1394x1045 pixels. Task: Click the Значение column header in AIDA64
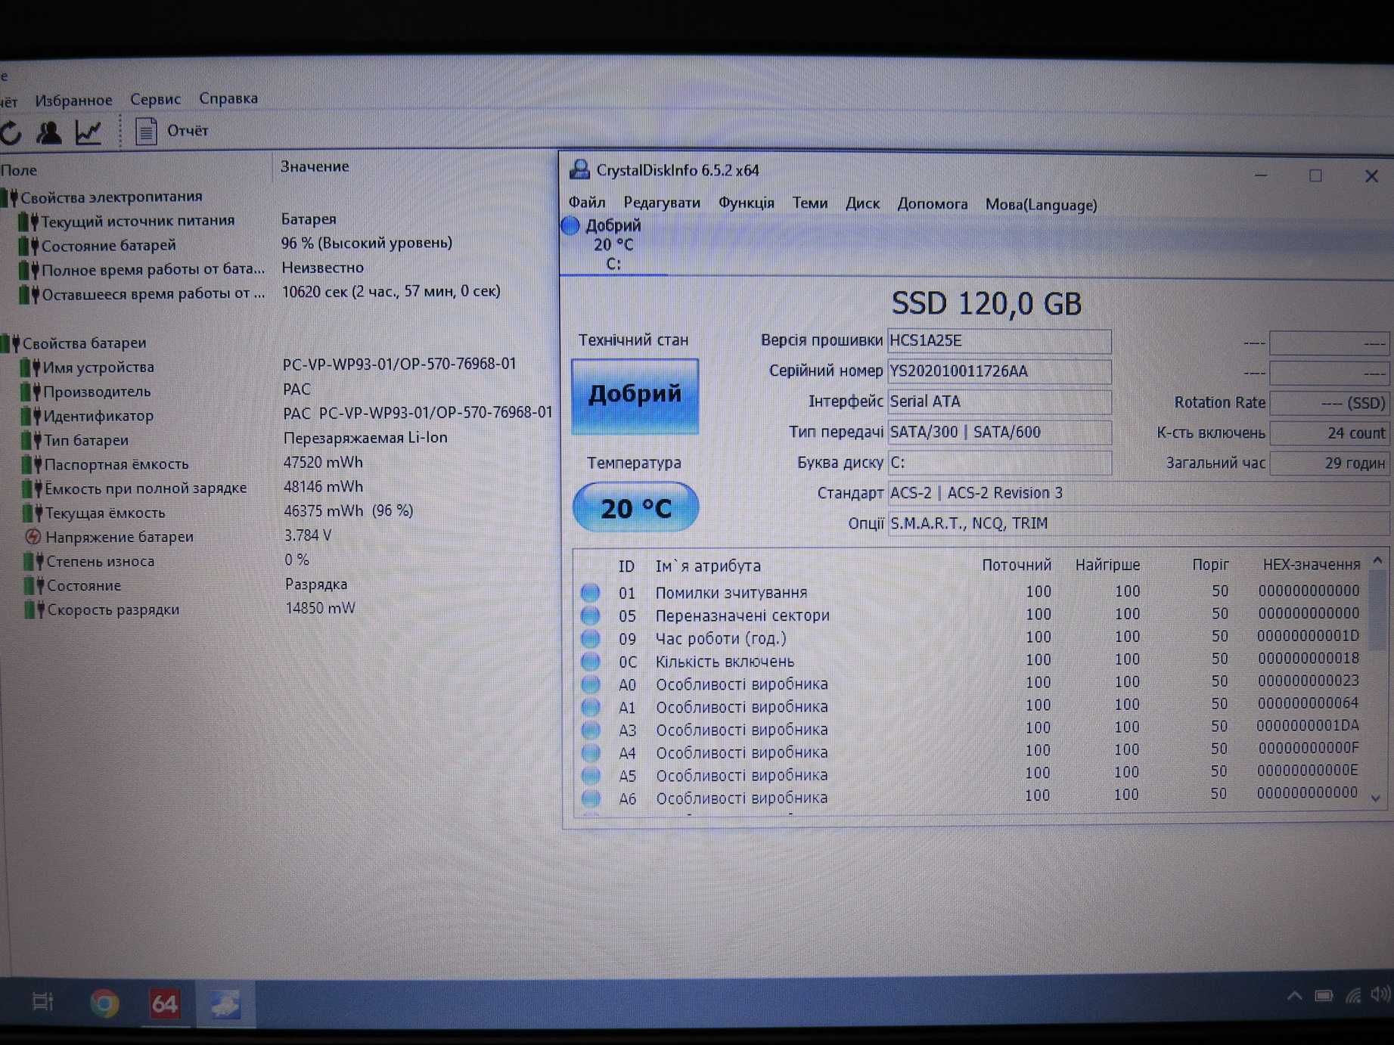click(x=315, y=166)
